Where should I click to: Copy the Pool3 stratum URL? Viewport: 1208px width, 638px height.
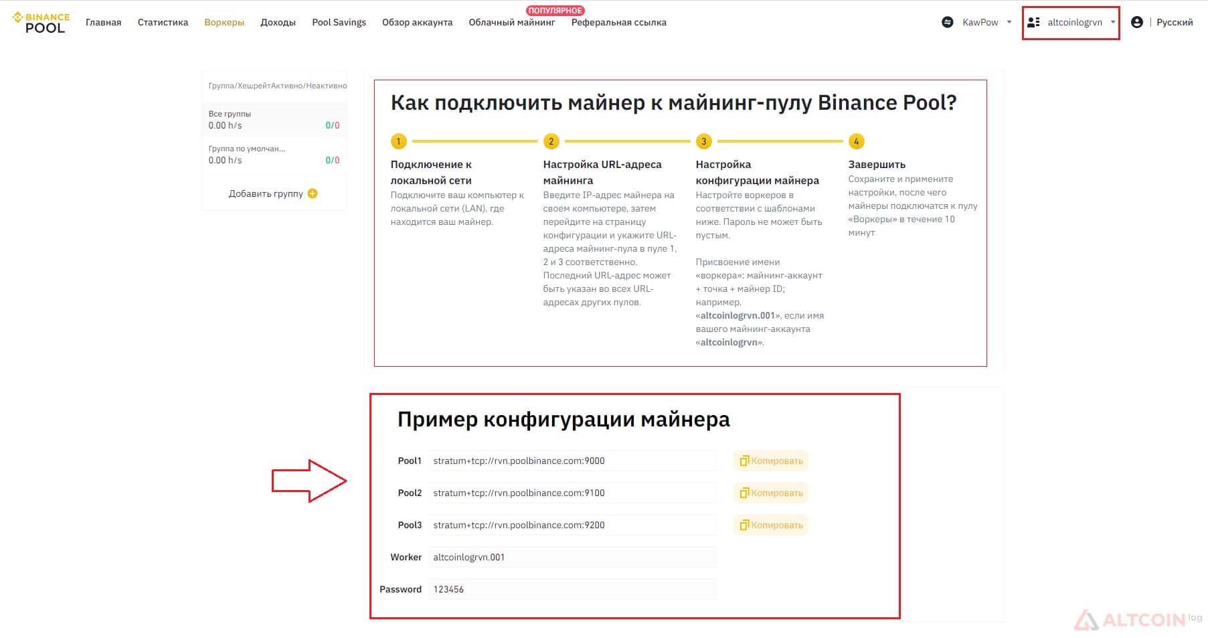click(x=771, y=525)
